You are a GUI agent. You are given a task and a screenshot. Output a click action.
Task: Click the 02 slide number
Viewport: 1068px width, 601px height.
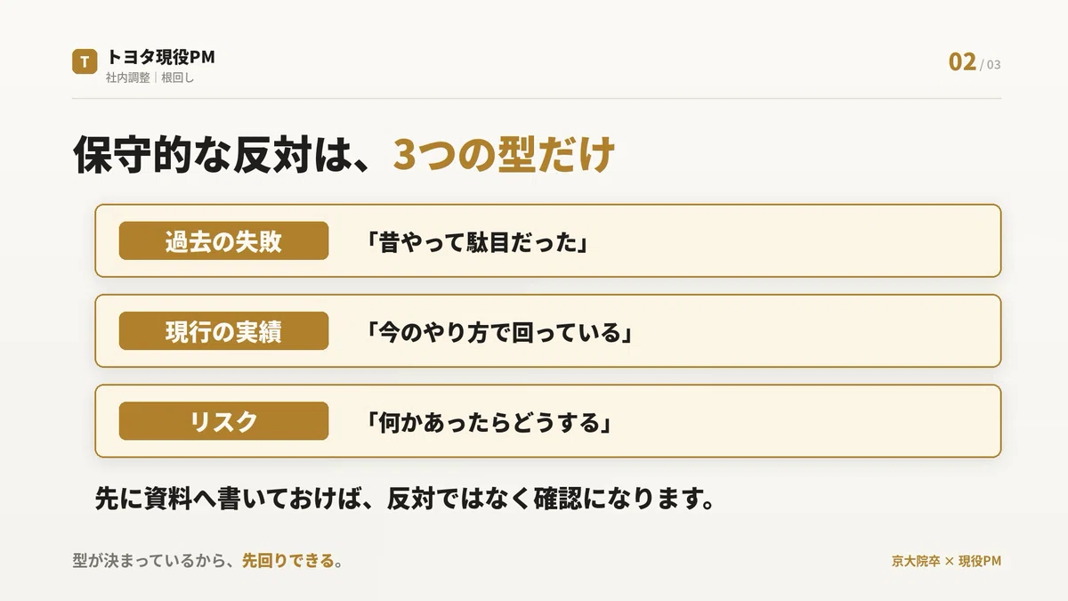pos(962,61)
